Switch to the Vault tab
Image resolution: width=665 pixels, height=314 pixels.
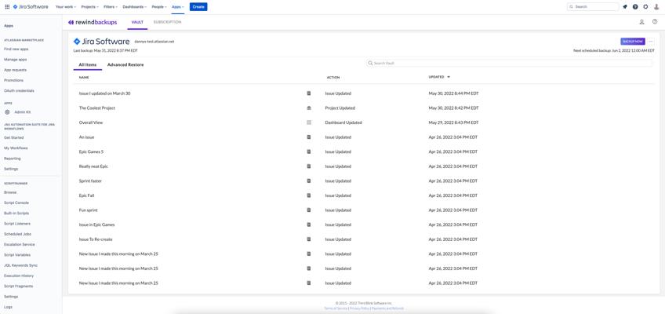pyautogui.click(x=137, y=22)
